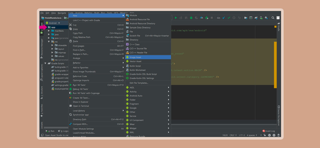
Task: Click the Kotlin Script icon
Action: click(127, 66)
